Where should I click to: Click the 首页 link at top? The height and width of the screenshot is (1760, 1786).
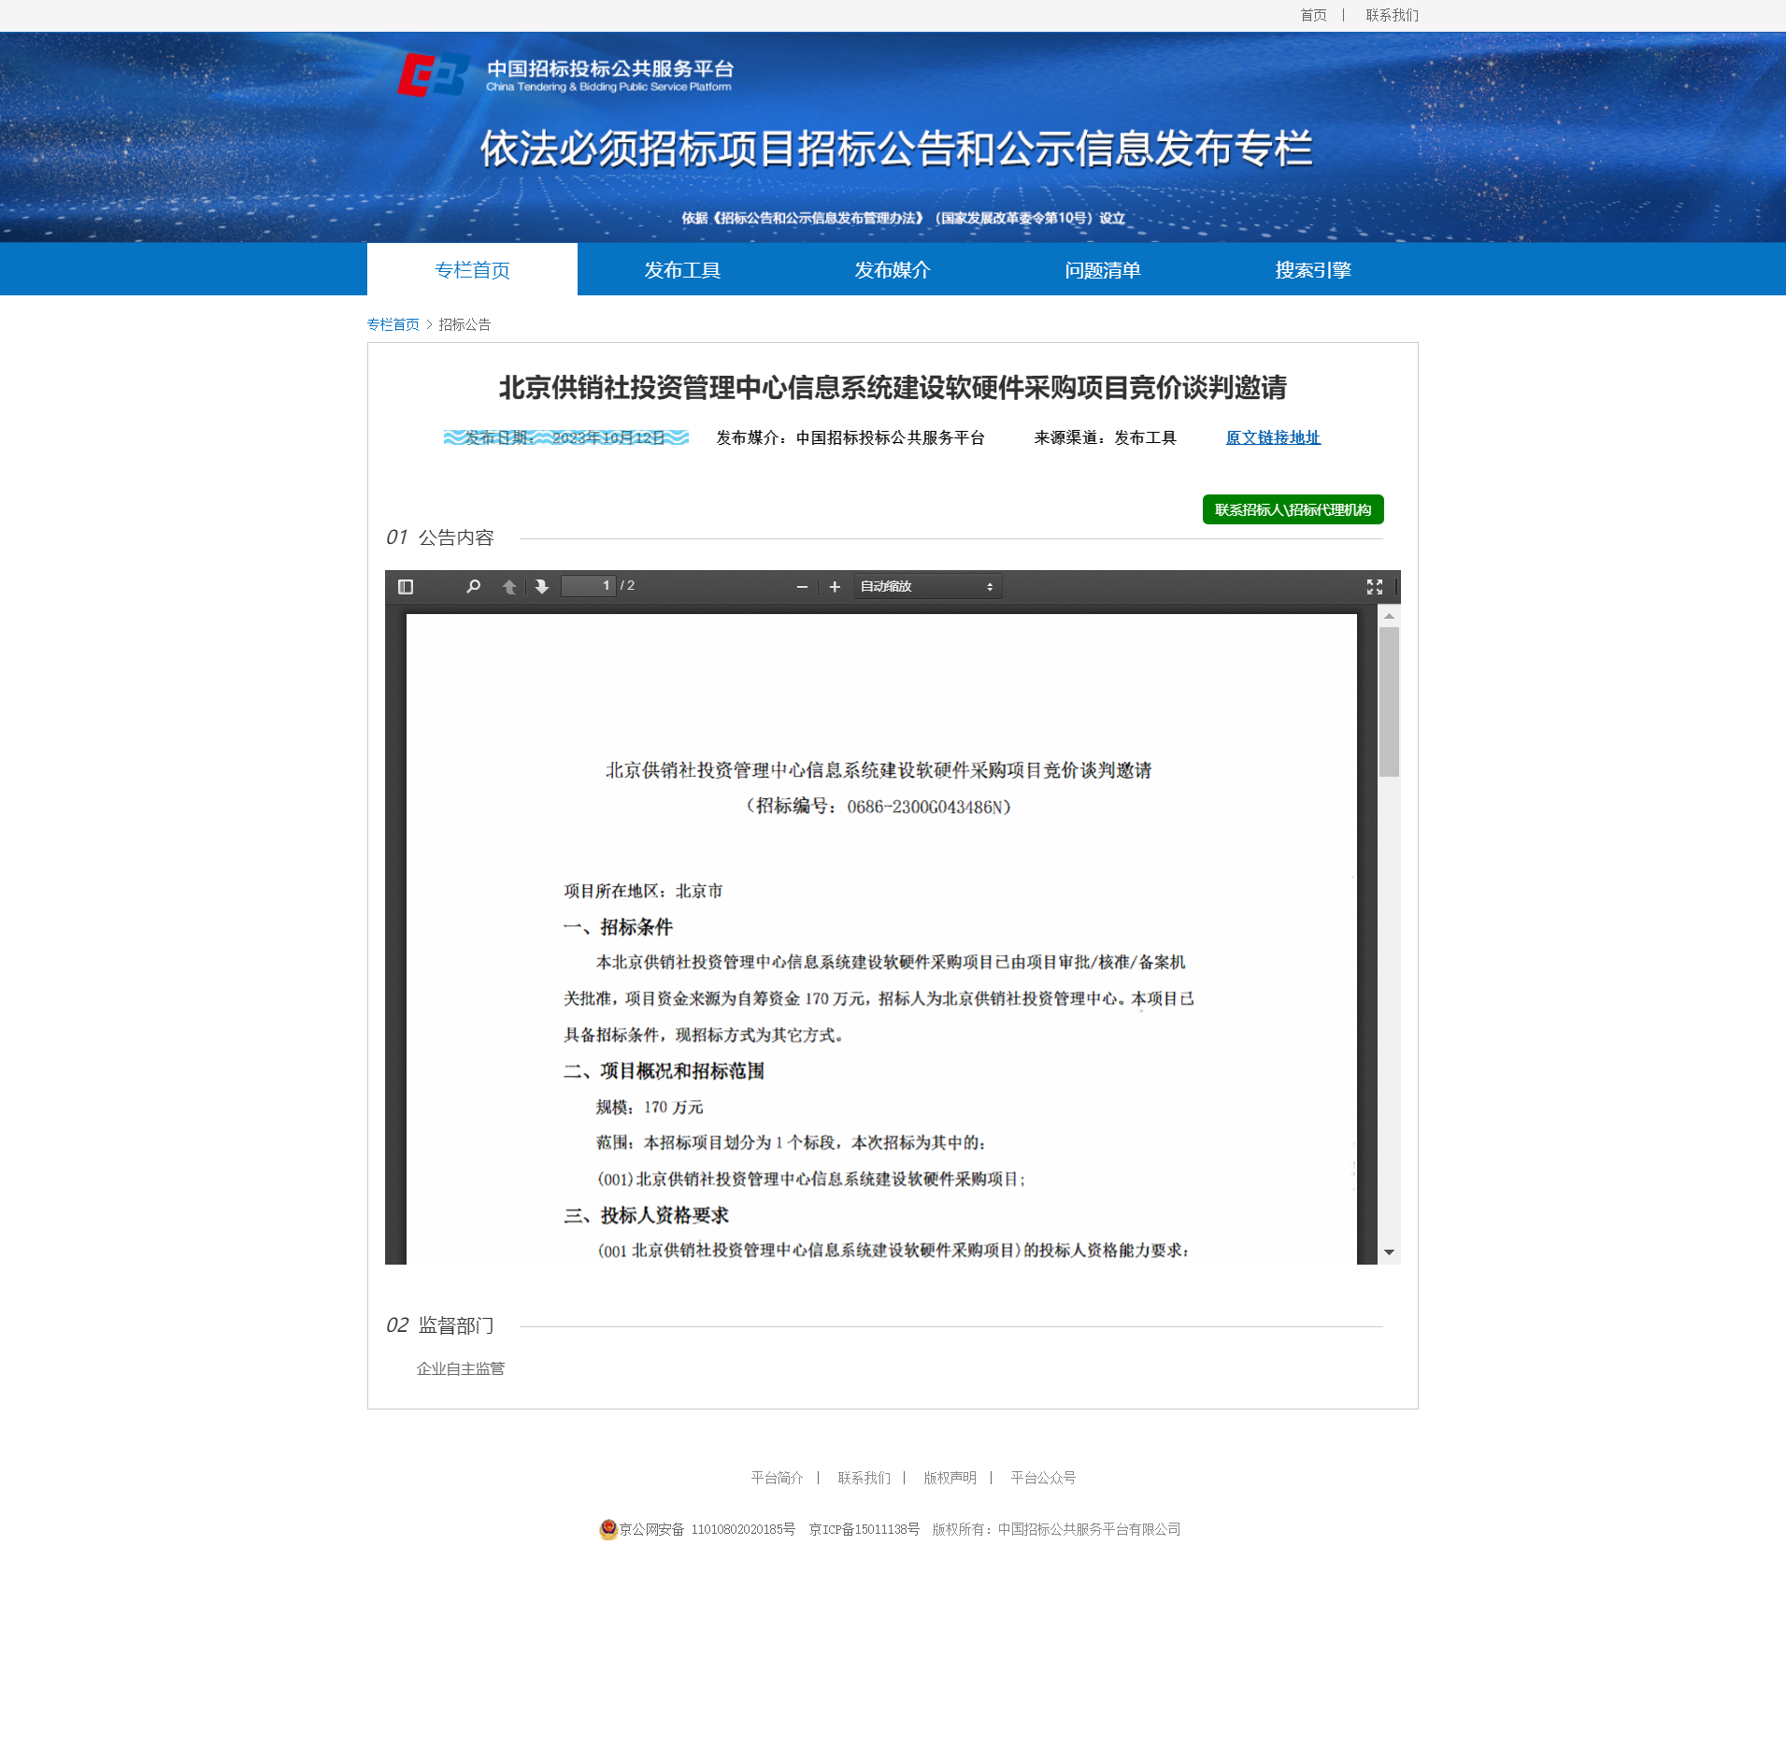point(1313,15)
